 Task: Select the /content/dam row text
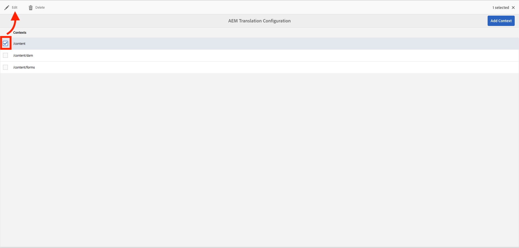pos(23,56)
